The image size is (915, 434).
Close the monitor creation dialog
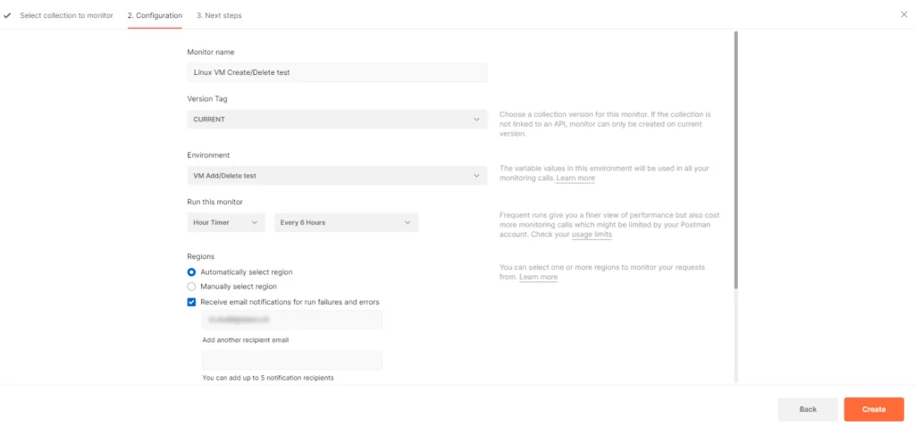coord(904,14)
